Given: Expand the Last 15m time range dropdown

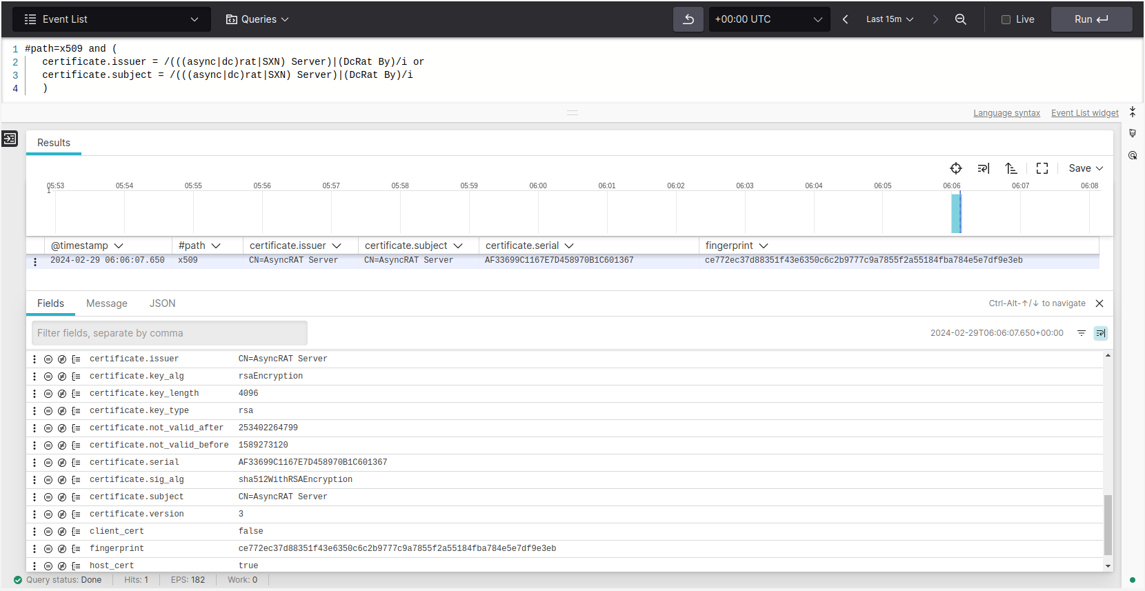Looking at the screenshot, I should pyautogui.click(x=889, y=19).
